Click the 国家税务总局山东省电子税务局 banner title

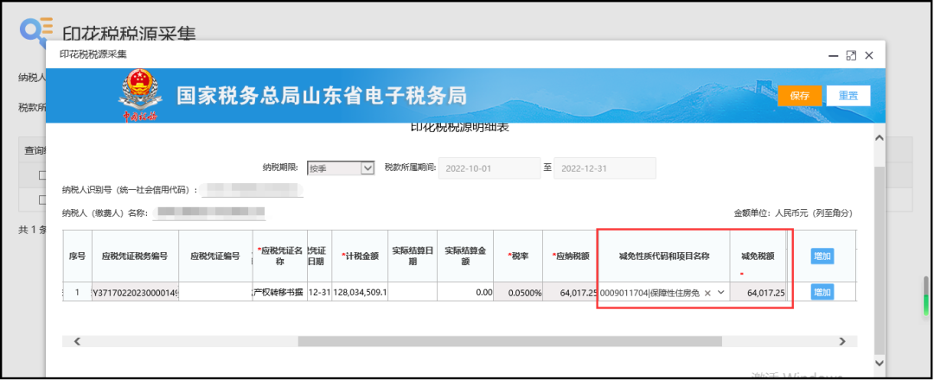click(x=322, y=96)
